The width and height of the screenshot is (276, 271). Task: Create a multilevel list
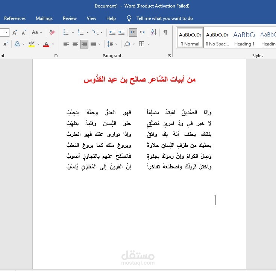[96, 32]
